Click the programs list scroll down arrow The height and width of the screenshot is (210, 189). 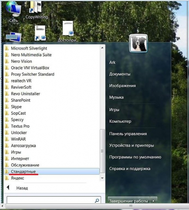pyautogui.click(x=102, y=178)
